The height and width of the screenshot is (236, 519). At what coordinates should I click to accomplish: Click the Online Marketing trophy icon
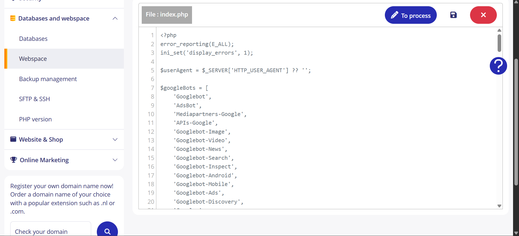tap(13, 159)
